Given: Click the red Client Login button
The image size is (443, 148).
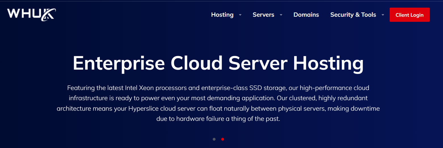Looking at the screenshot, I should pos(410,15).
